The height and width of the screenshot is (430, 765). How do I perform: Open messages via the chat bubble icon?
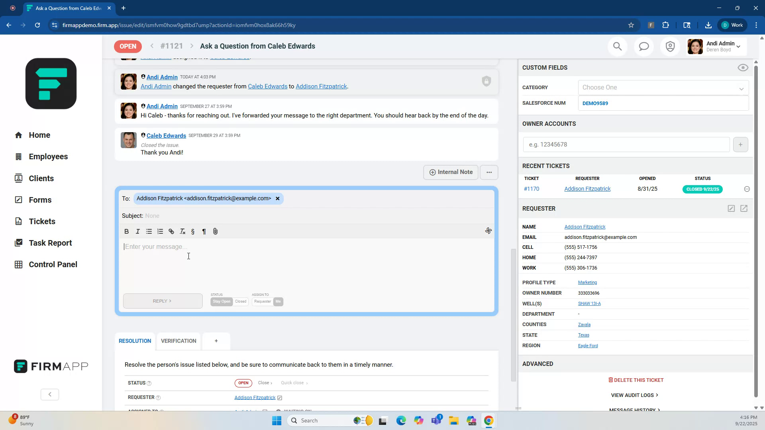(643, 46)
